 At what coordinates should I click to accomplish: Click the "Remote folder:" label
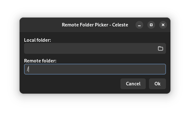[x=40, y=61]
